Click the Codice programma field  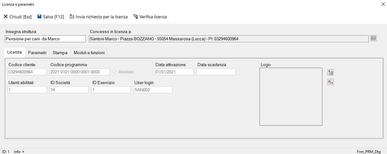[79, 72]
